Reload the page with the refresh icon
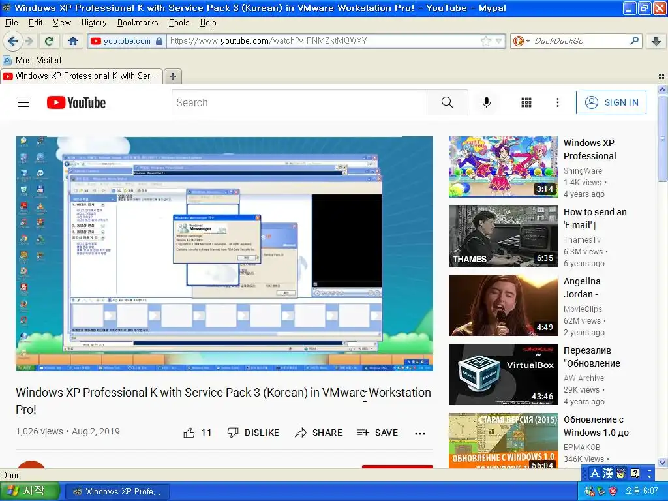 [x=49, y=41]
